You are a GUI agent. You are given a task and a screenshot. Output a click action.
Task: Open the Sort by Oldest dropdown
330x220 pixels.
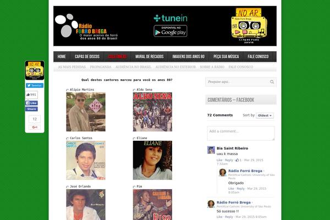[265, 116]
